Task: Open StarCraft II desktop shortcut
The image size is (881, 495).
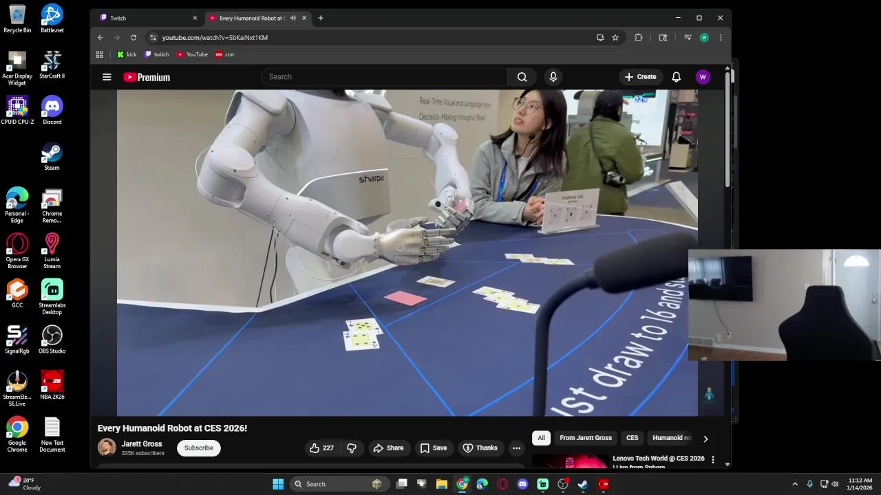Action: [52, 65]
